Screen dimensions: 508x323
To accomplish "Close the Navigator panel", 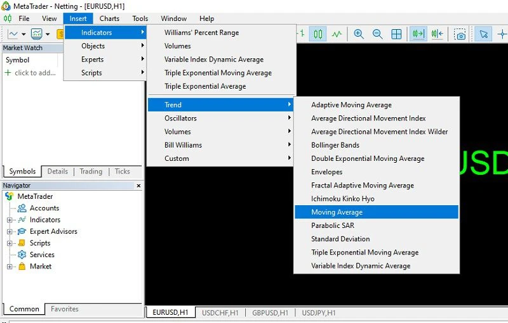I will pyautogui.click(x=138, y=186).
